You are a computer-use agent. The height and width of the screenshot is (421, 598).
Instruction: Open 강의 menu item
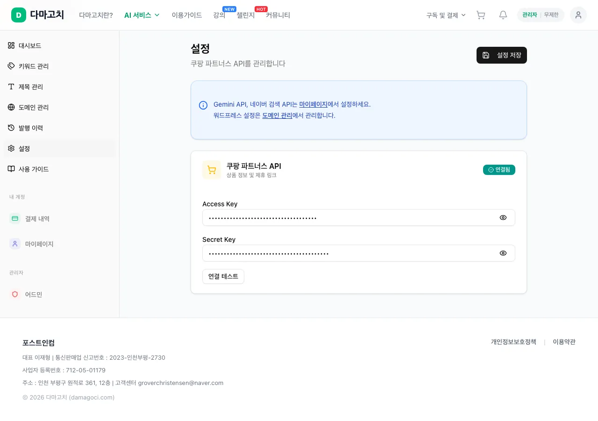click(x=219, y=15)
